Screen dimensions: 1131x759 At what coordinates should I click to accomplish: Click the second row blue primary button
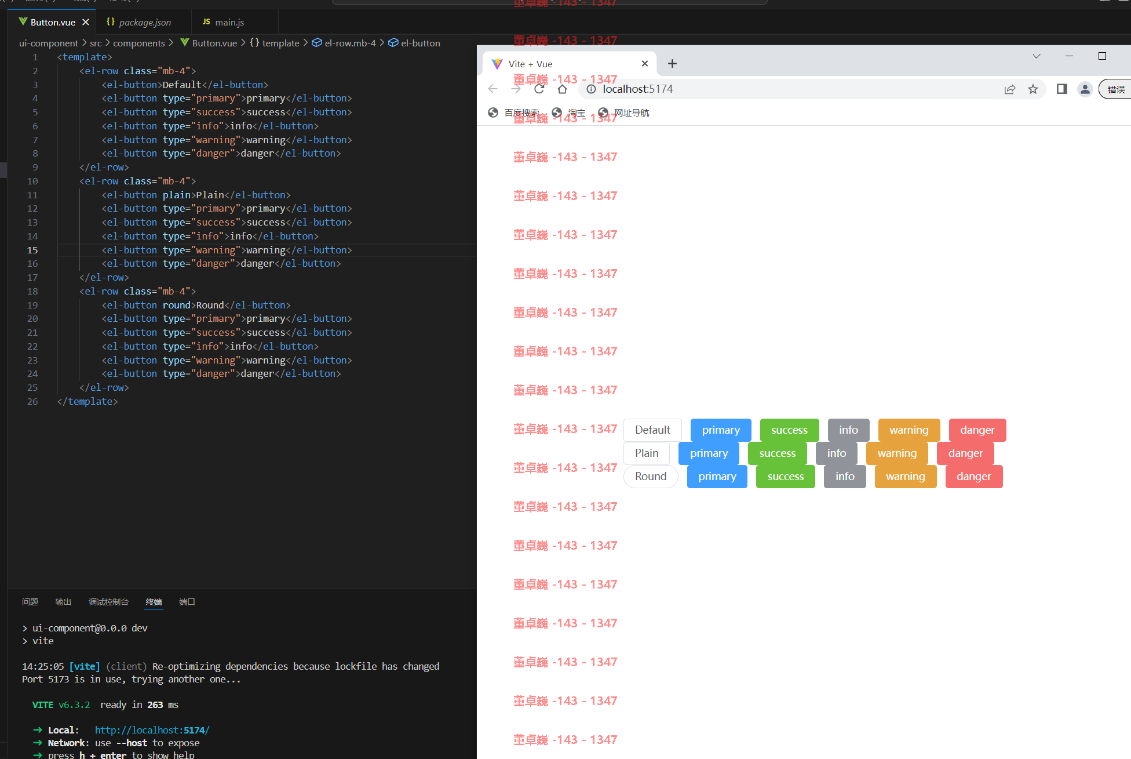(709, 453)
